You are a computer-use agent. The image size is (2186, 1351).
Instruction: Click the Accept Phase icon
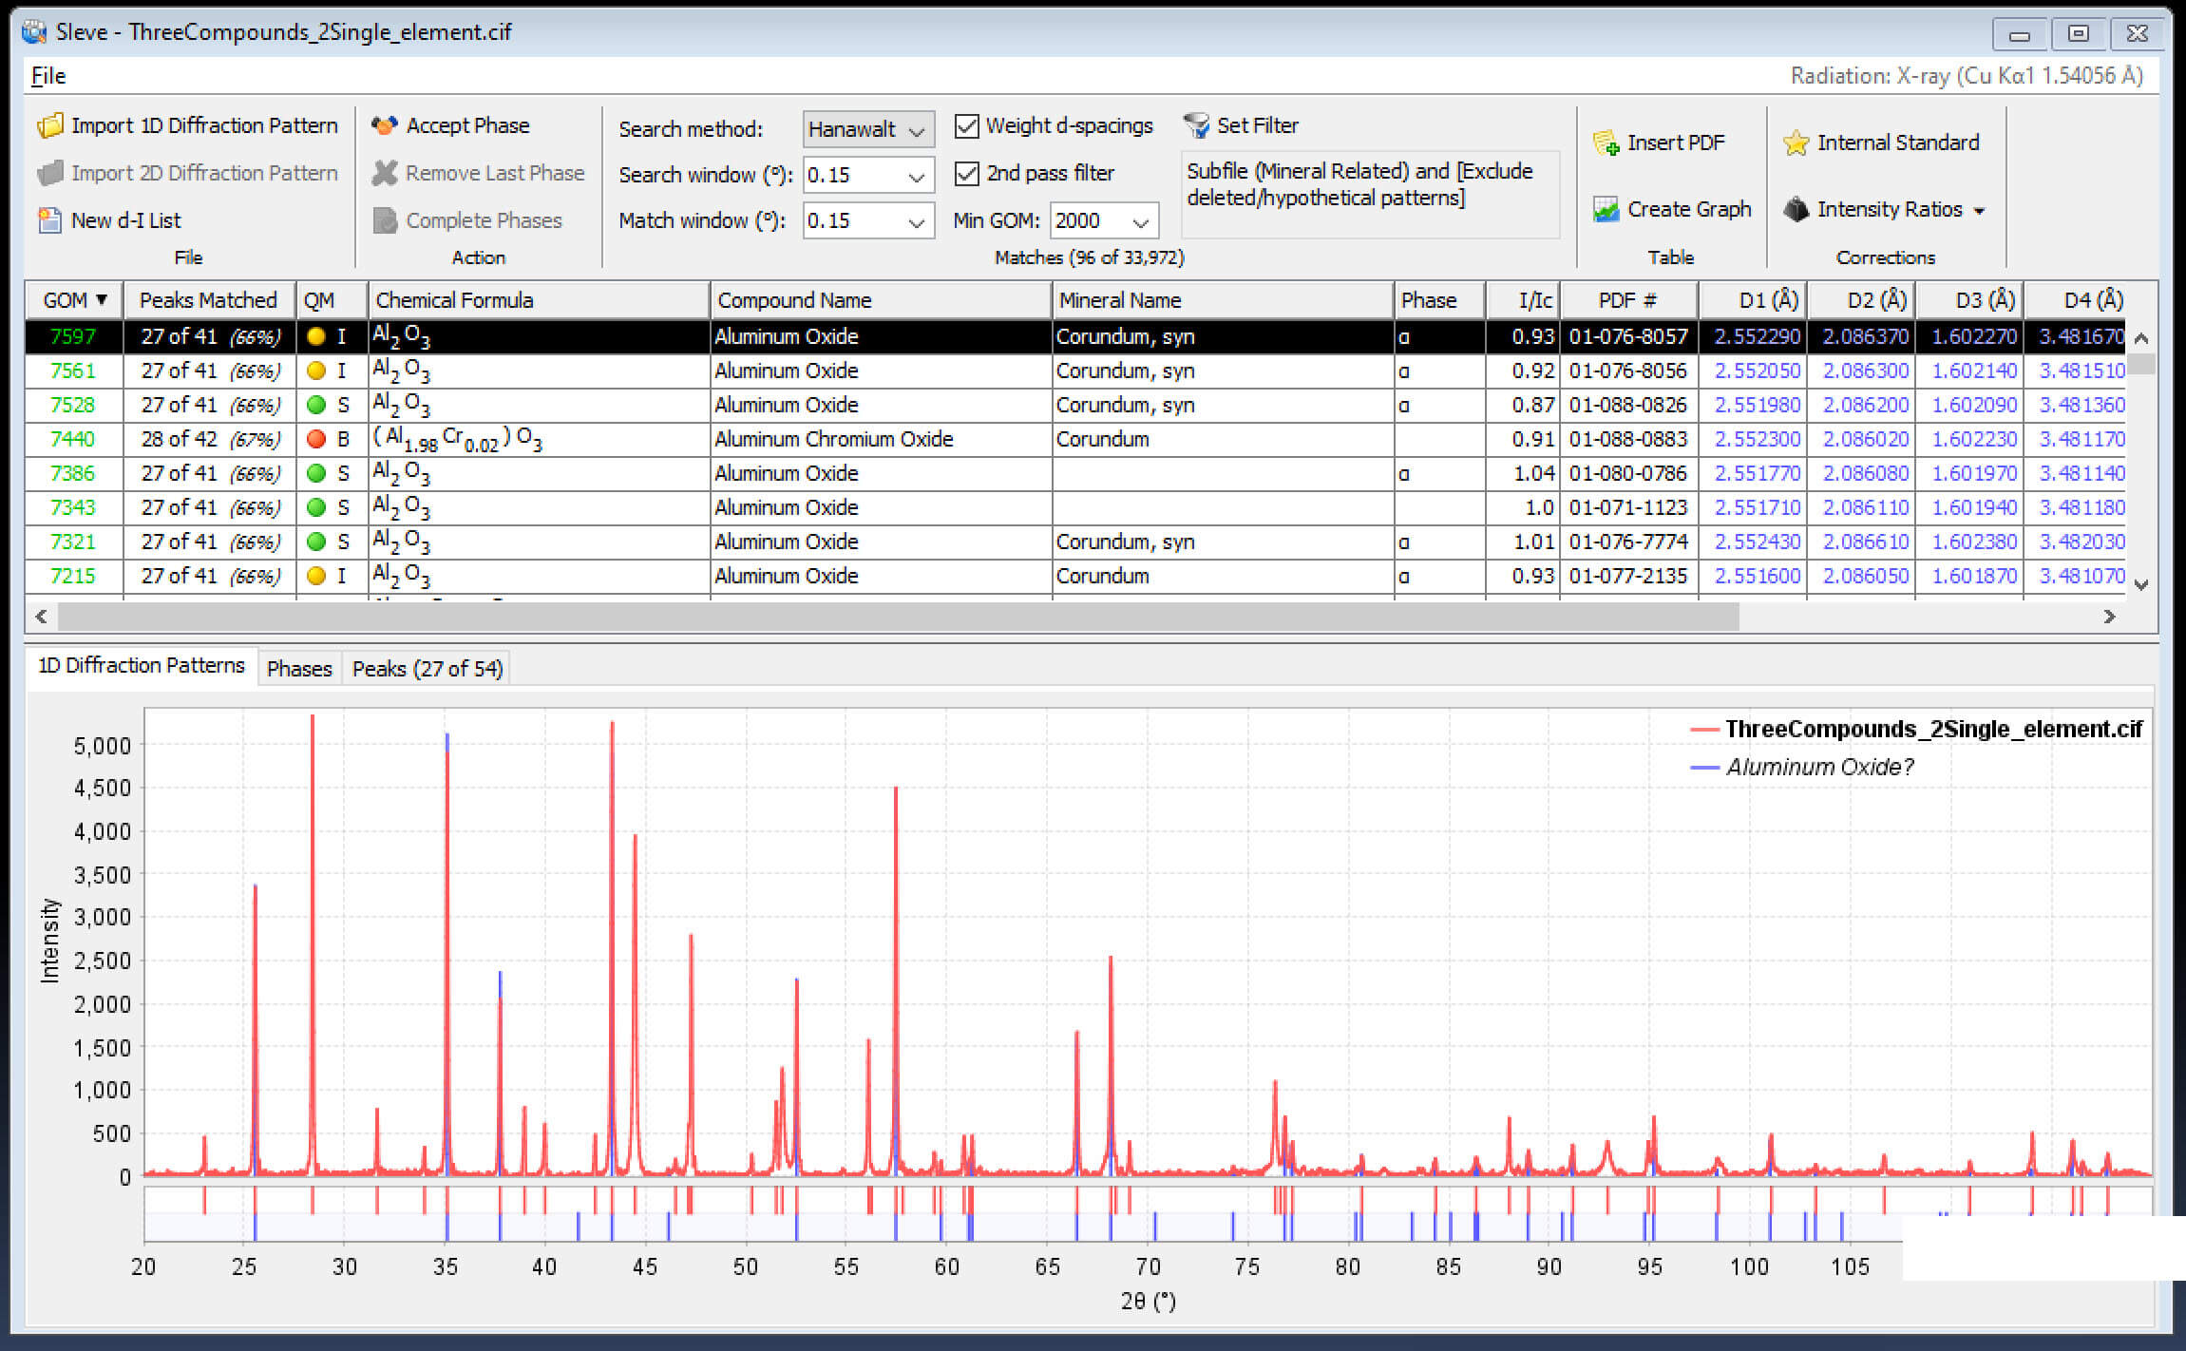tap(385, 125)
